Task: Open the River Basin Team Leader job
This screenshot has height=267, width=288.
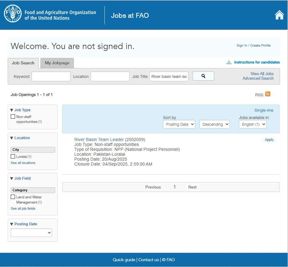Action: [99, 139]
